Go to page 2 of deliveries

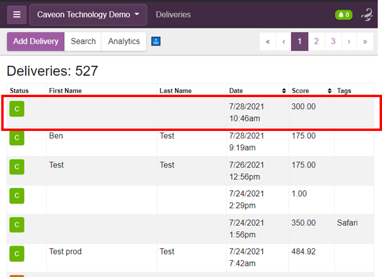[316, 42]
